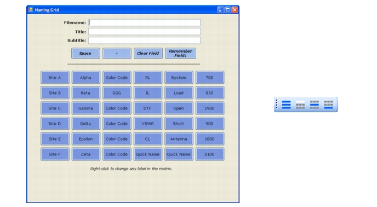Click the 850 button
377x207 pixels.
pos(210,93)
